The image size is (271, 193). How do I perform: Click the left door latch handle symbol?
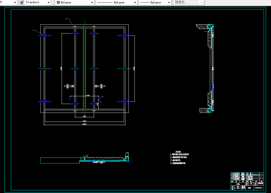[x=69, y=86]
